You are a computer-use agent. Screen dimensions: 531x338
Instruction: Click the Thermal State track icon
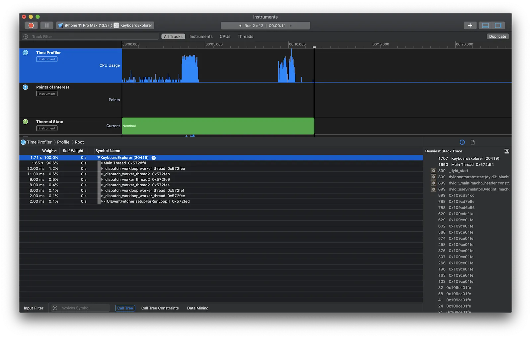coord(25,122)
